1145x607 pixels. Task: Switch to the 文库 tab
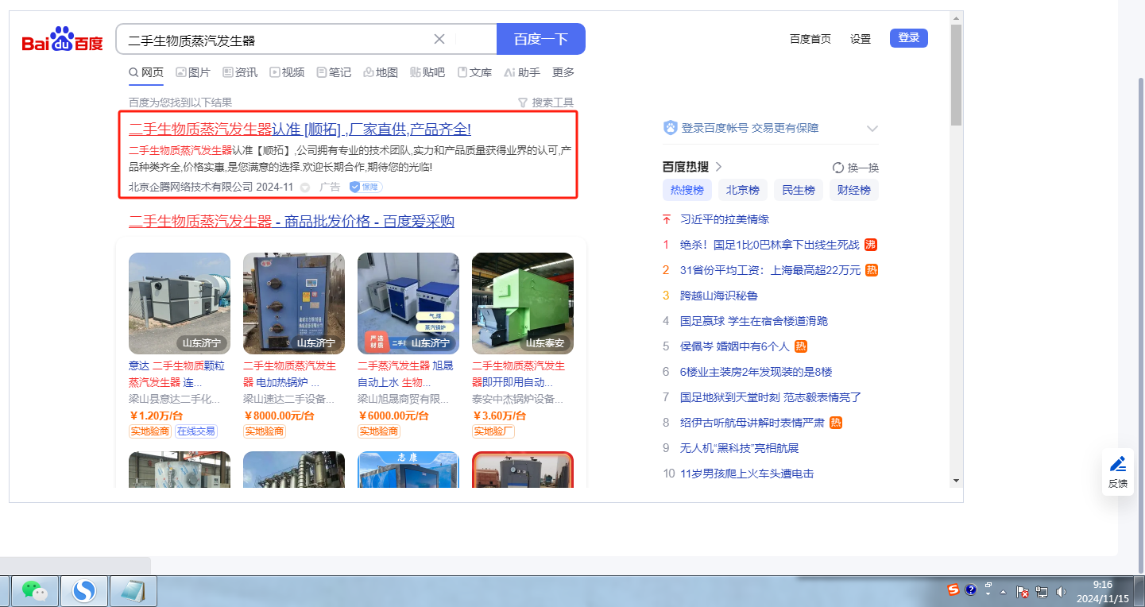[x=474, y=72]
